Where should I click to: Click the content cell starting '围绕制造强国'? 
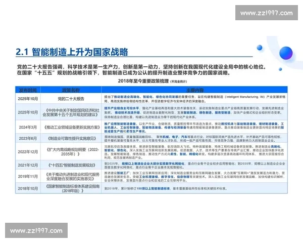(x=193, y=138)
